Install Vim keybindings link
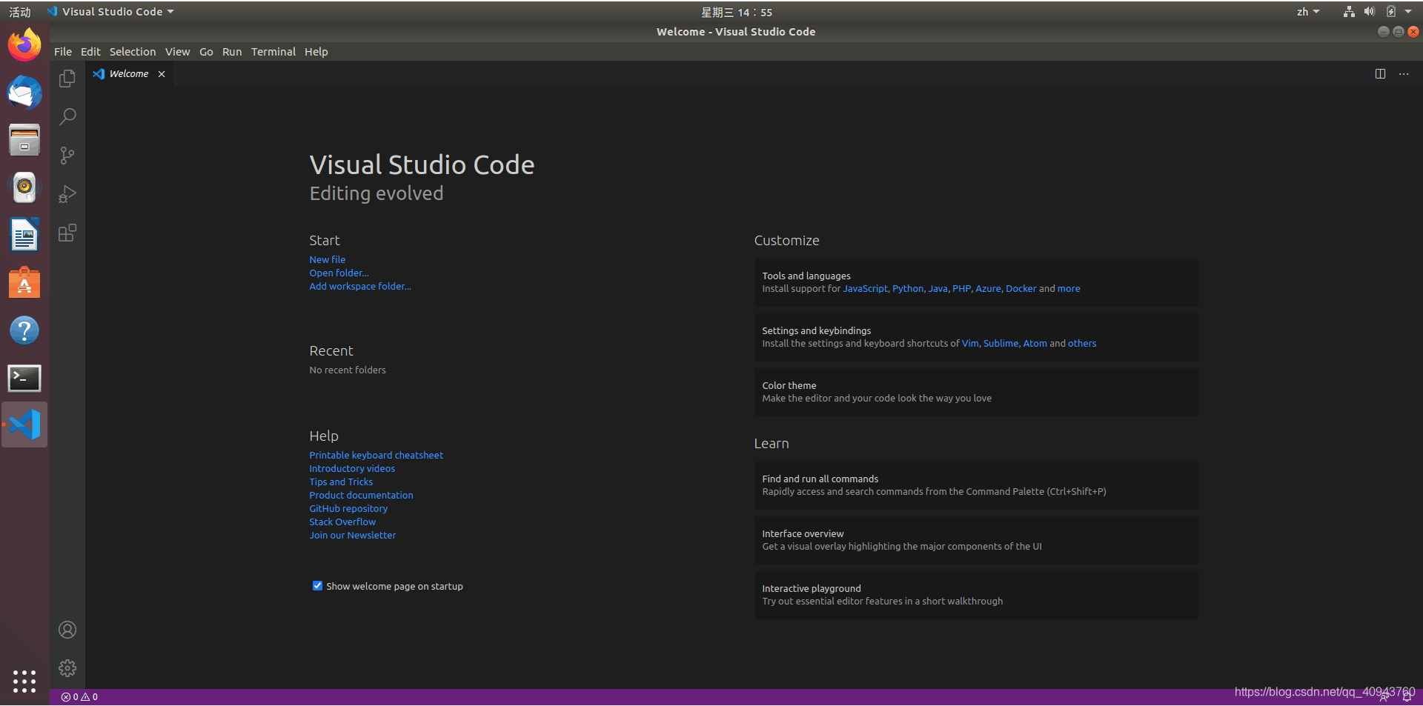1423x706 pixels. coord(970,344)
